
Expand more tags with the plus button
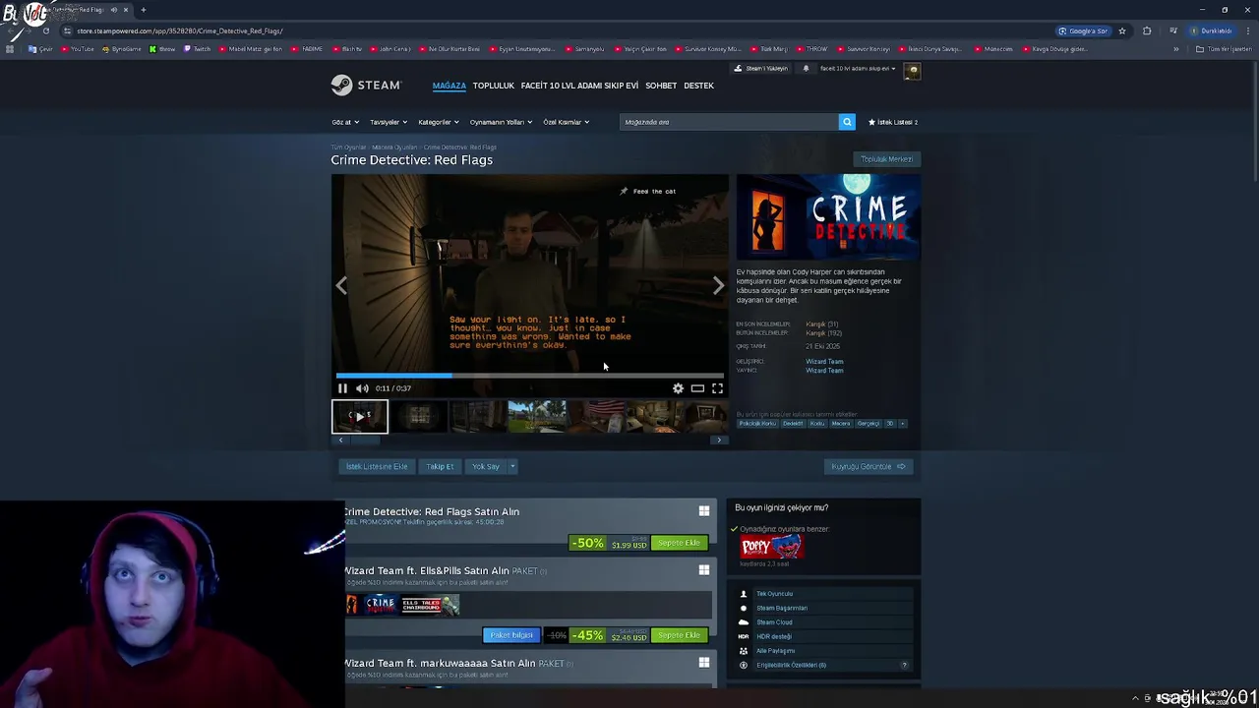(x=902, y=424)
